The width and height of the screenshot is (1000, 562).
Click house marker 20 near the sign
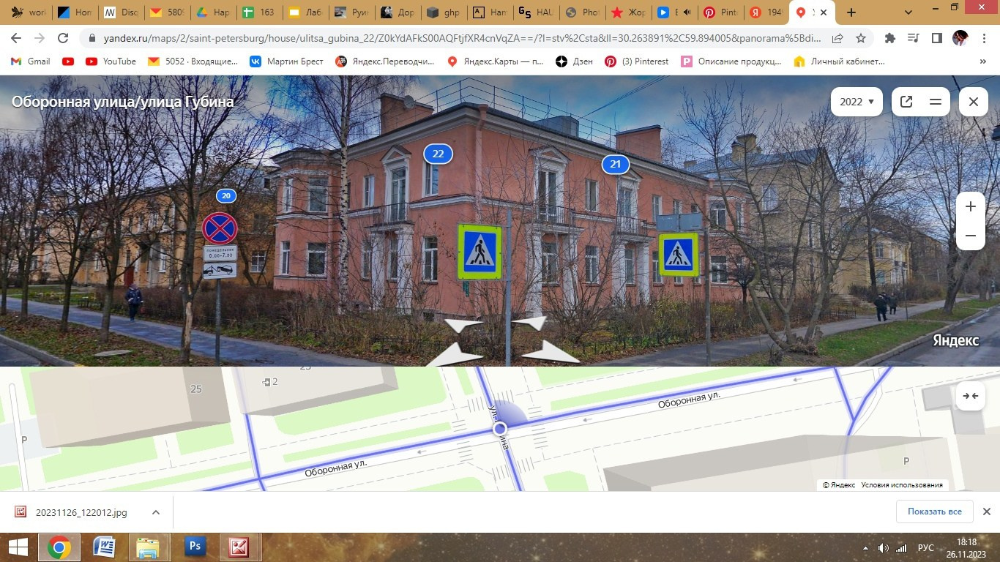tap(226, 195)
